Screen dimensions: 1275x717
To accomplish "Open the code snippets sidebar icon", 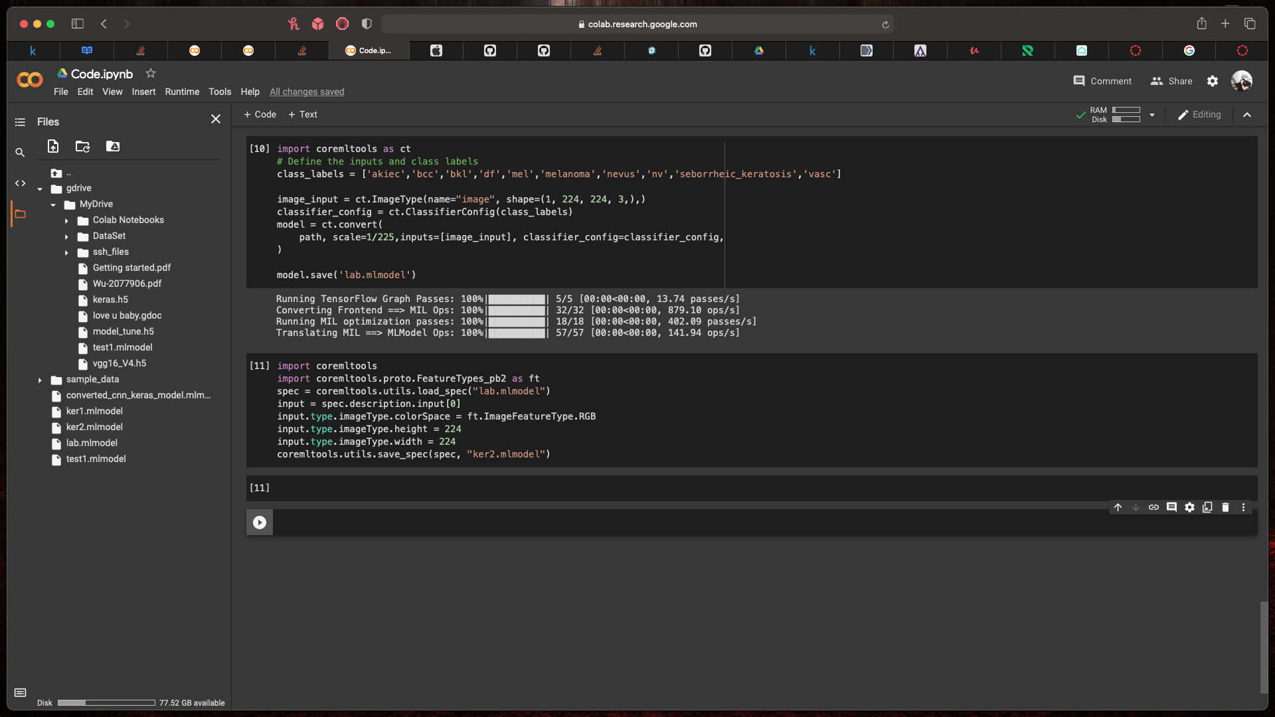I will (x=20, y=183).
